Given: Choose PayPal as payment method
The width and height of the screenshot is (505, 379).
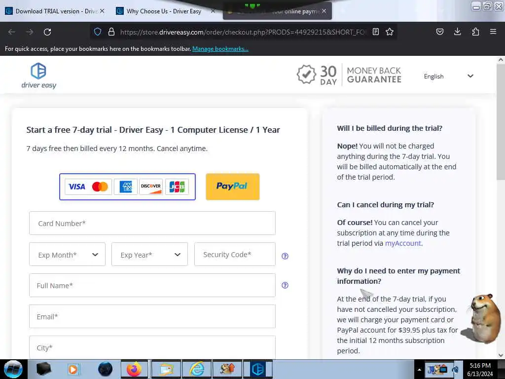Looking at the screenshot, I should 233,187.
